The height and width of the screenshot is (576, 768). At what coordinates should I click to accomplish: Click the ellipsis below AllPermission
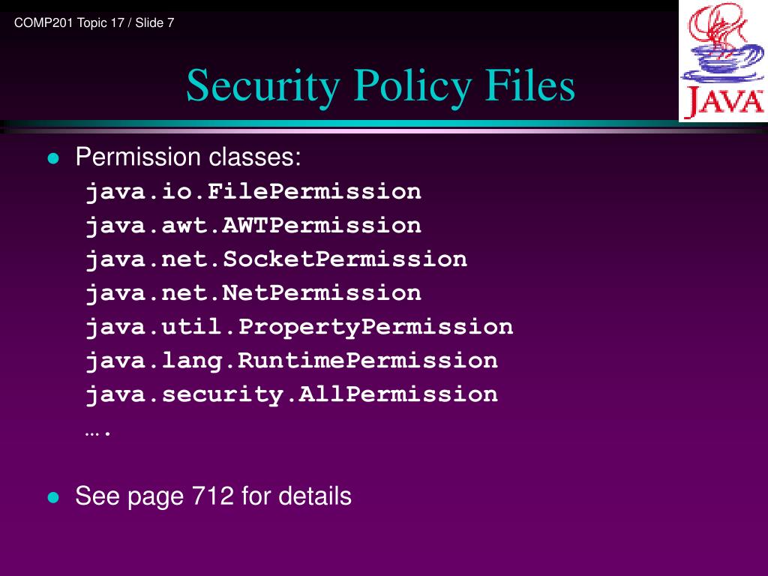97,433
